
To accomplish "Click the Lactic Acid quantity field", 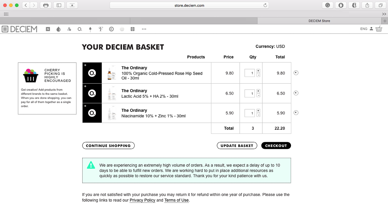I will pos(250,93).
